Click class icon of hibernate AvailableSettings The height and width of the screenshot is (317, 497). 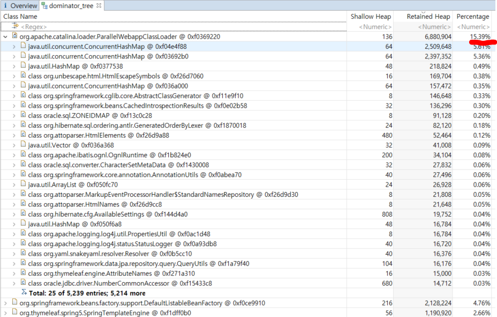point(23,213)
